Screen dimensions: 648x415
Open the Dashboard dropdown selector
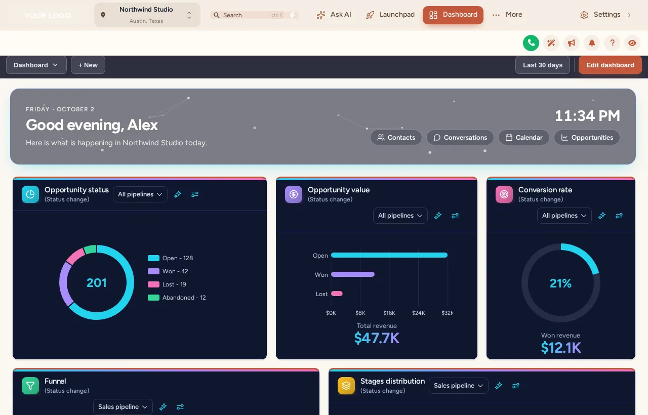[x=36, y=65]
